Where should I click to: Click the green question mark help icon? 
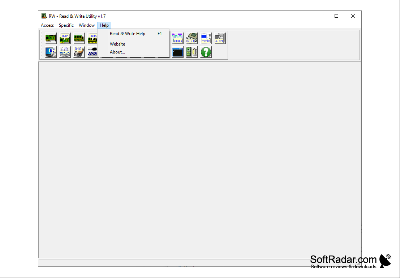coord(206,52)
